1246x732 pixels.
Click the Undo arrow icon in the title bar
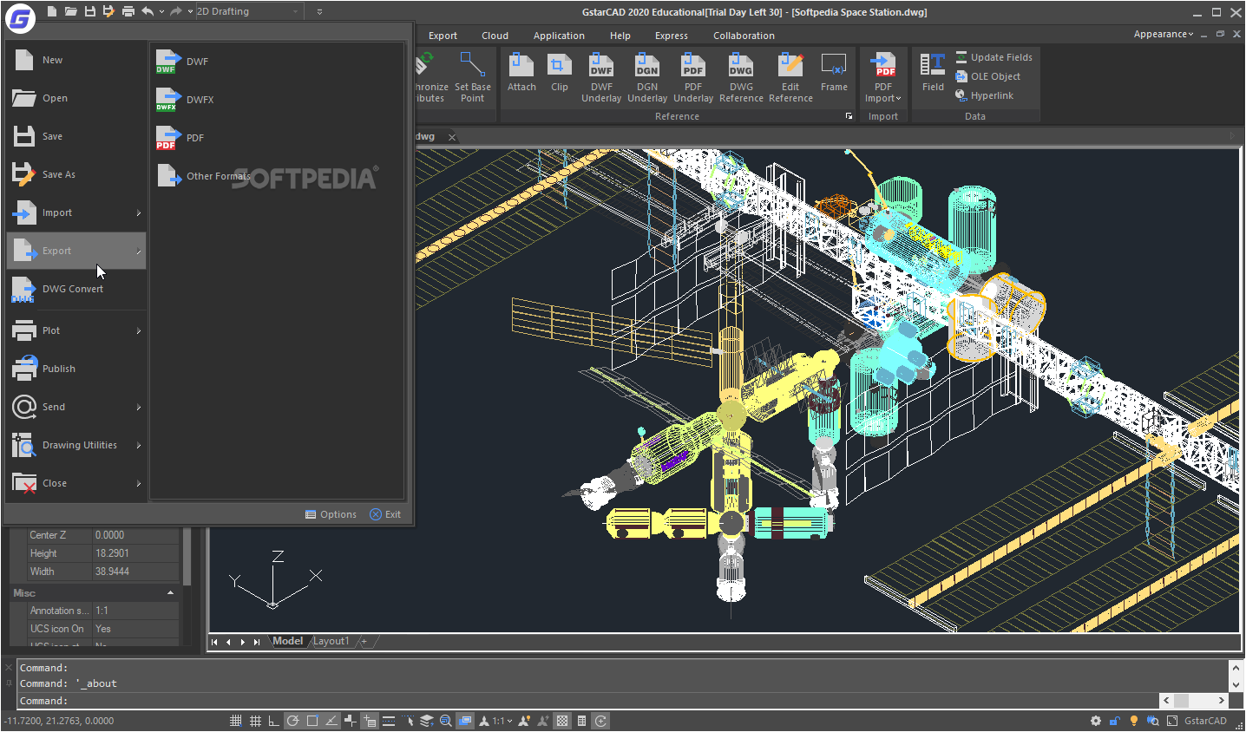coord(148,11)
